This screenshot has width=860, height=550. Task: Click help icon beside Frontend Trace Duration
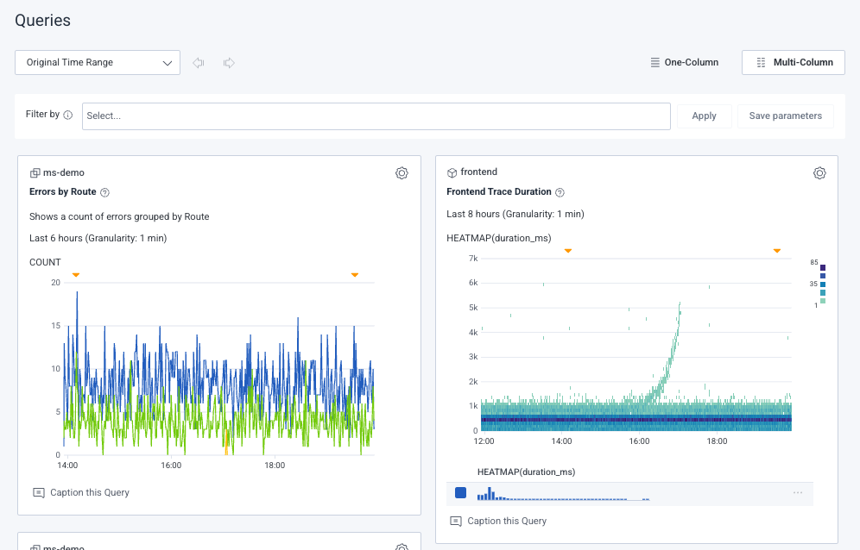click(560, 192)
